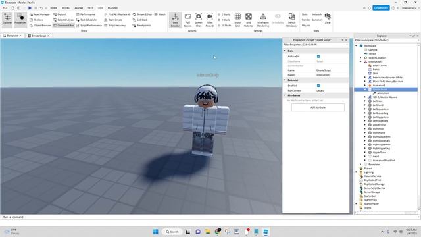Select Animation in Explorer tree
The height and width of the screenshot is (237, 421).
click(383, 93)
